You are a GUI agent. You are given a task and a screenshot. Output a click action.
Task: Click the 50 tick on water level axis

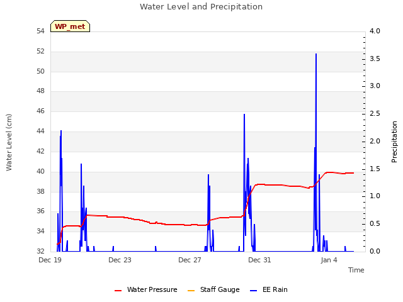click(x=40, y=71)
